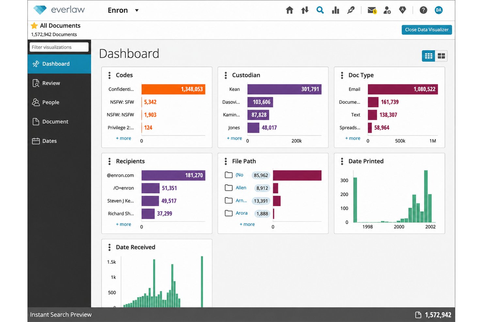Click the Spreads... value 58,964
The height and width of the screenshot is (322, 483).
[x=382, y=128]
